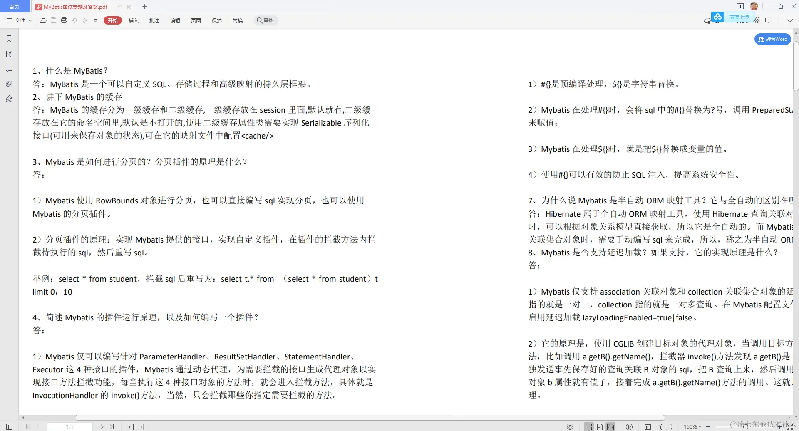Open the attachments paperclip panel
Image resolution: width=799 pixels, height=431 pixels.
(x=9, y=84)
